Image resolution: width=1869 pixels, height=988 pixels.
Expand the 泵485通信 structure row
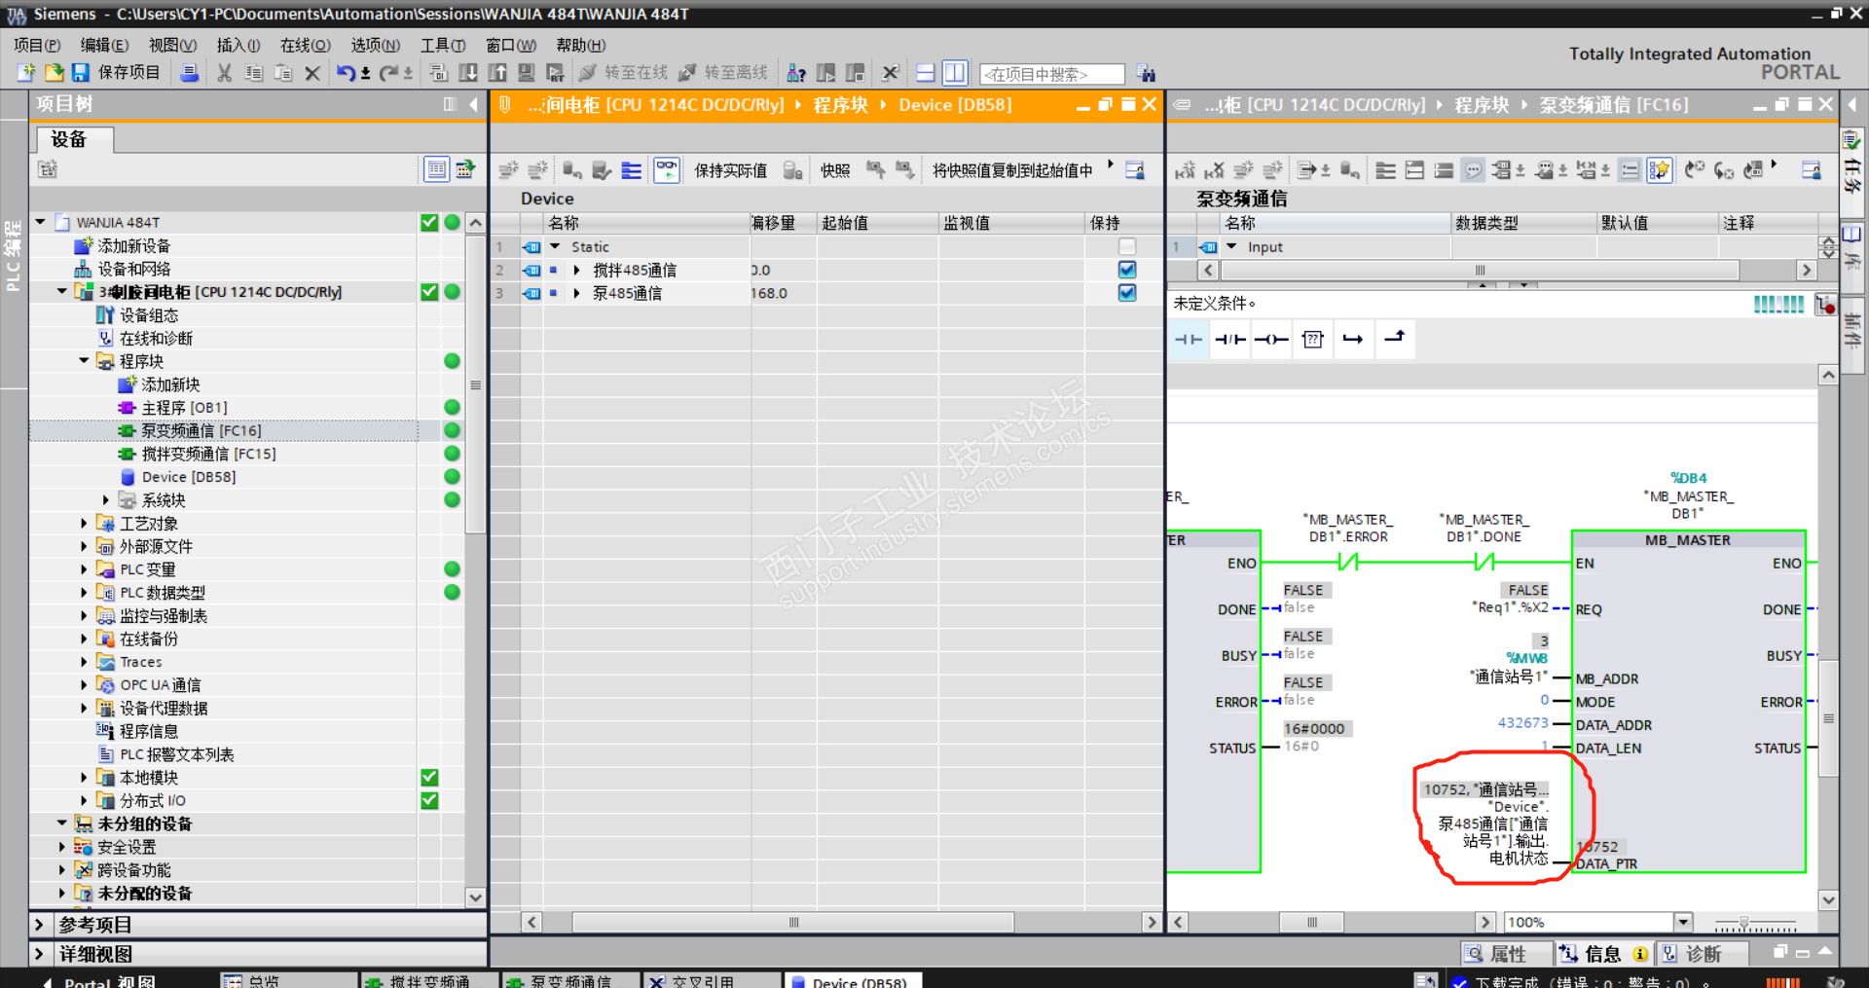pyautogui.click(x=577, y=293)
